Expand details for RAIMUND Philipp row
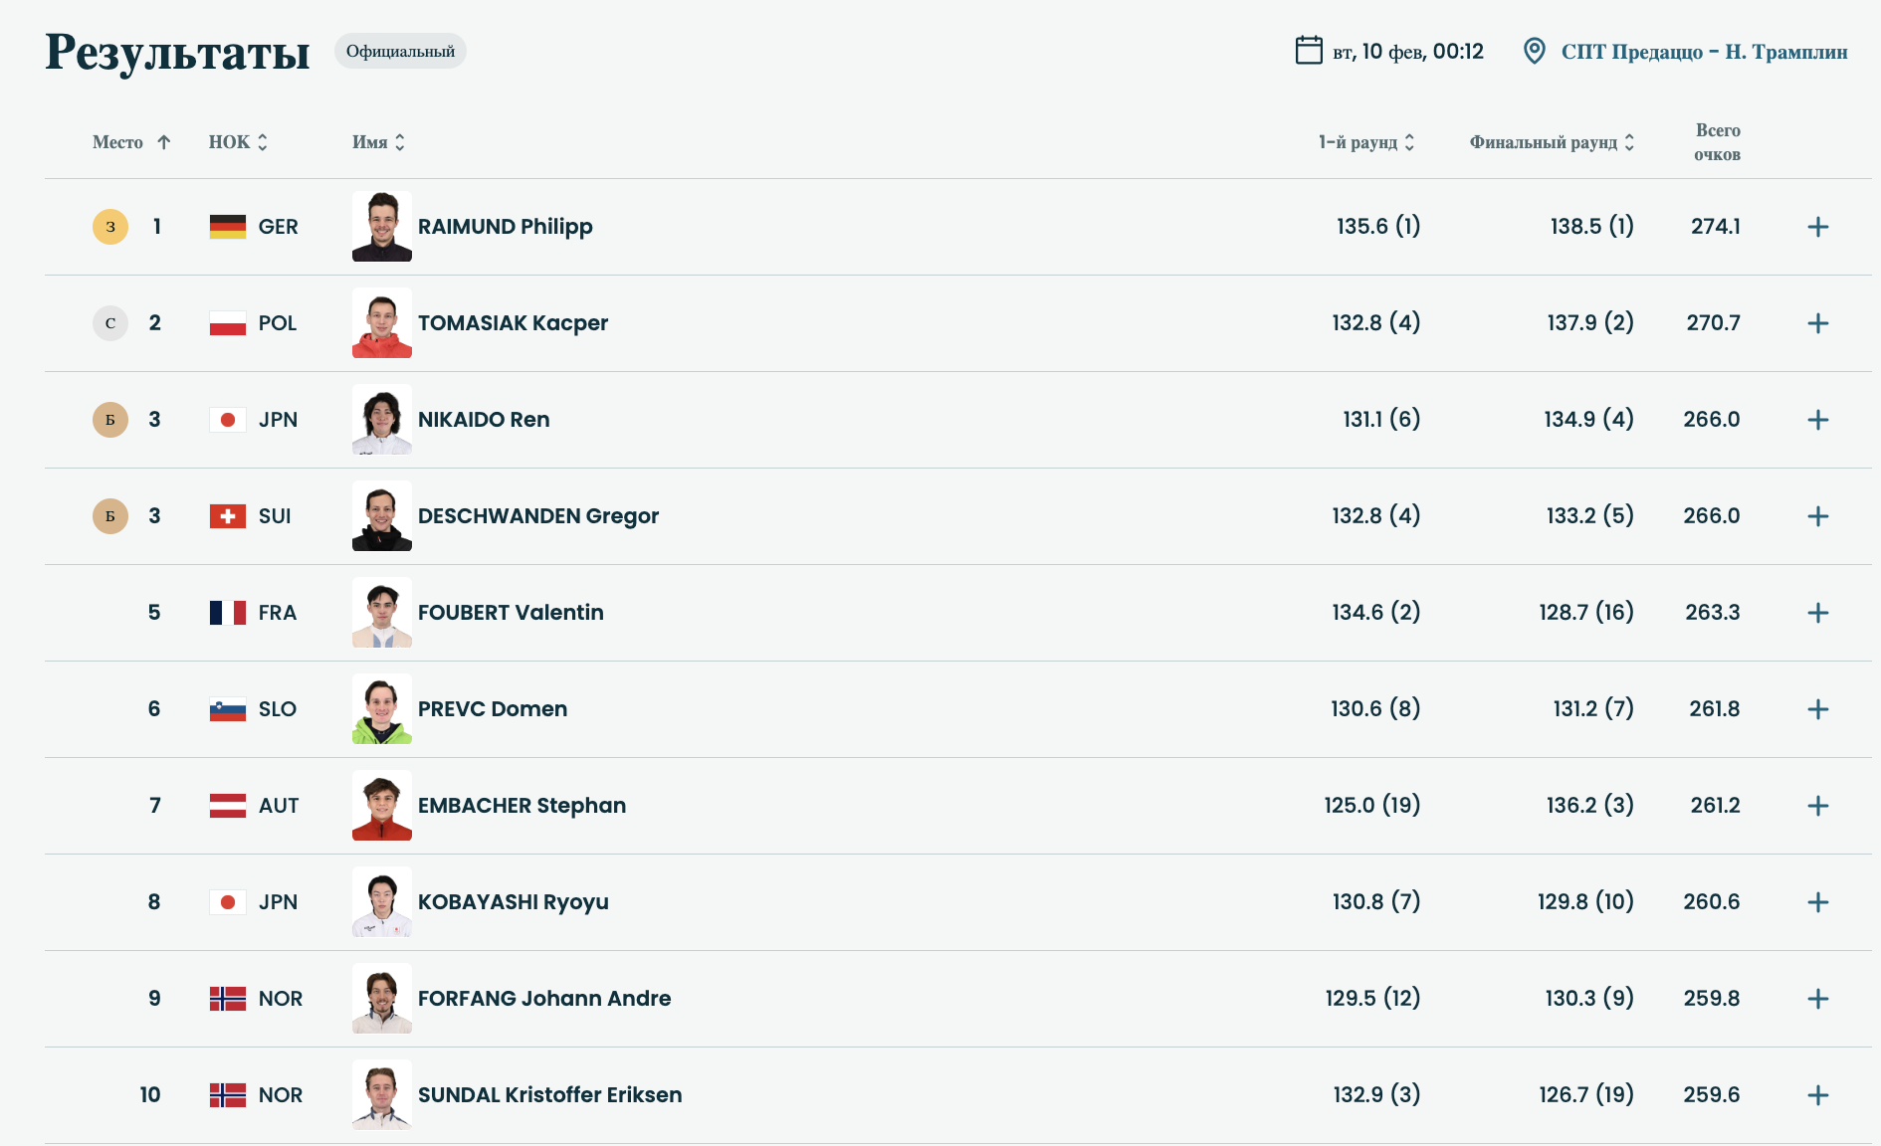The height and width of the screenshot is (1146, 1881). tap(1817, 227)
